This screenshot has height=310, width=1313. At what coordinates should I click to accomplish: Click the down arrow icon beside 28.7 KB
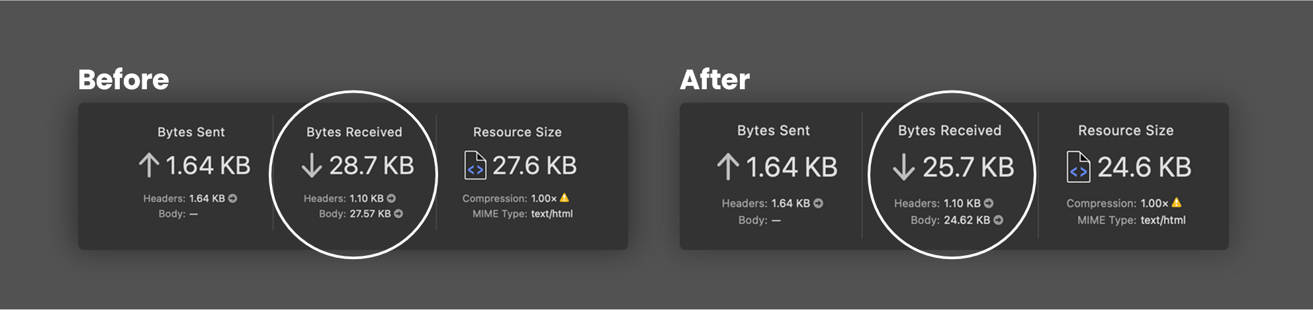312,165
